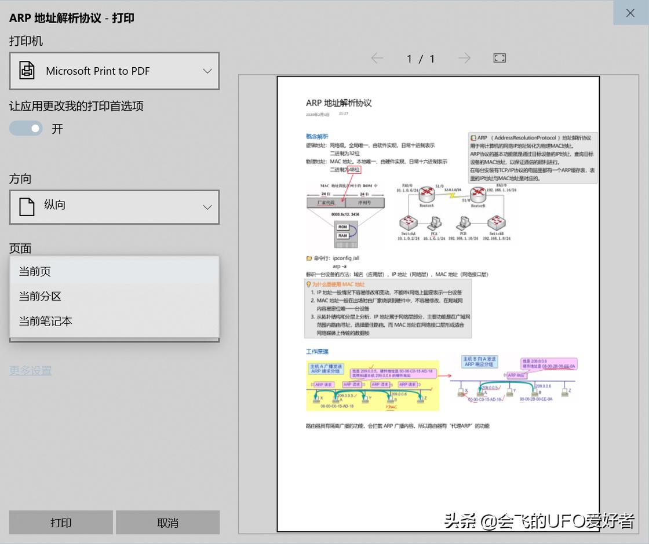Select 当前笔记本 from the page list
649x544 pixels.
click(x=45, y=321)
